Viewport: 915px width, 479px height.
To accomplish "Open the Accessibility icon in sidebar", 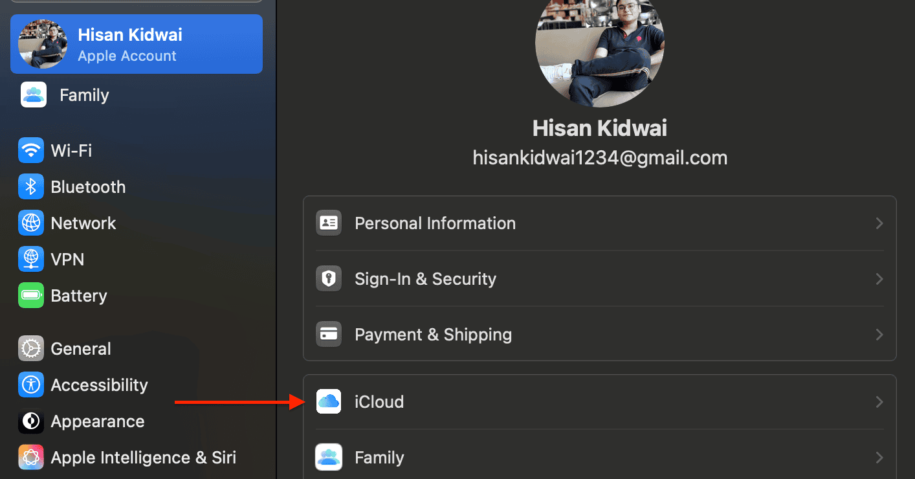I will click(31, 385).
